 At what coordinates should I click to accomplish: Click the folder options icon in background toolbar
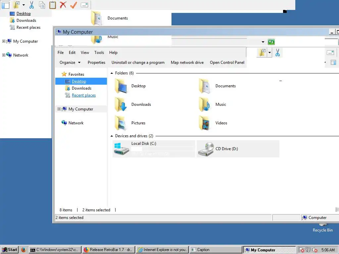pyautogui.click(x=16, y=5)
